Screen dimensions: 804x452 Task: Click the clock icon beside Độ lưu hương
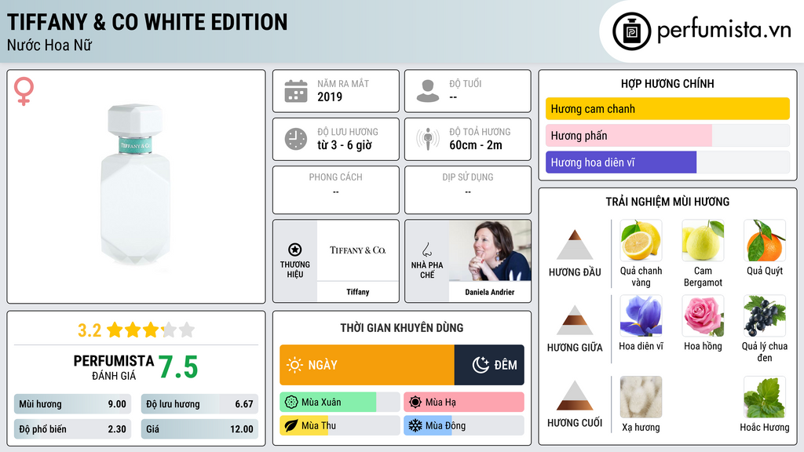(296, 139)
